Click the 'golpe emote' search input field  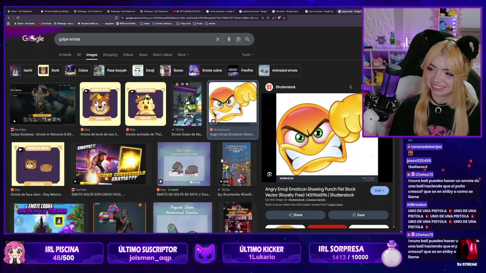(135, 39)
